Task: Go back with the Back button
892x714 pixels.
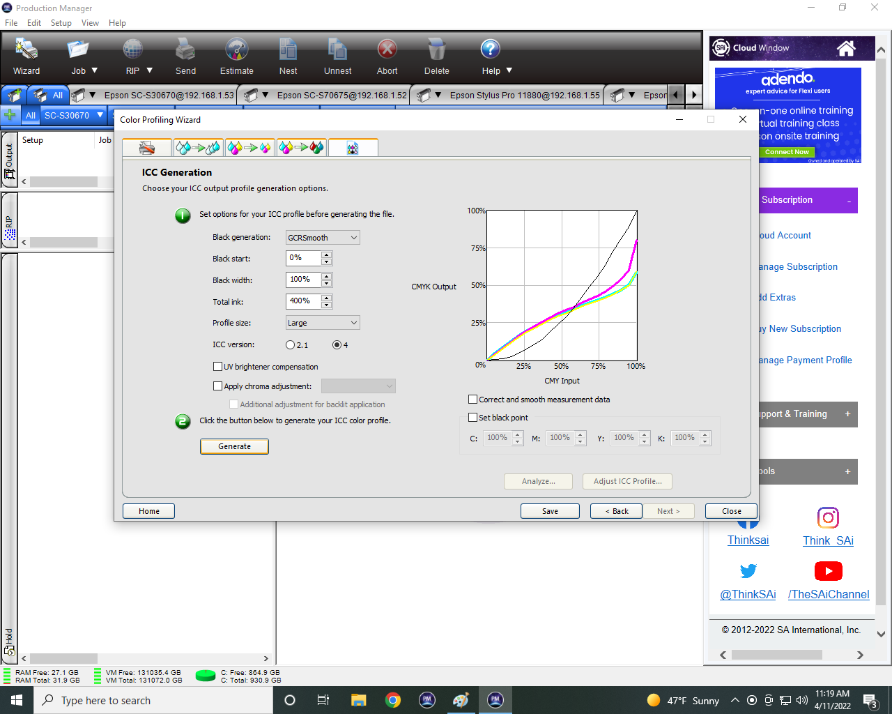Action: tap(616, 511)
